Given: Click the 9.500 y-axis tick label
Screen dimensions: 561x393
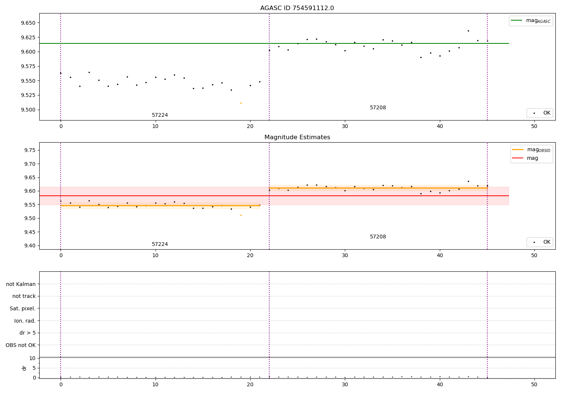Looking at the screenshot, I should (28, 110).
